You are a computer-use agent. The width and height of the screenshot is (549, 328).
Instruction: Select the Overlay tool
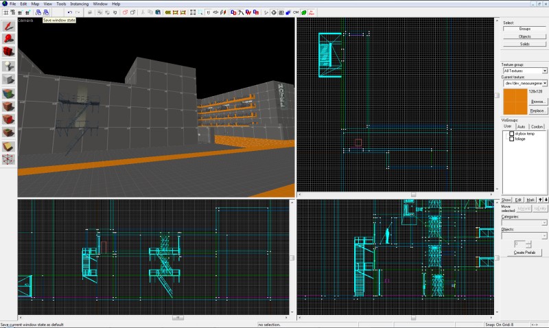tap(8, 132)
